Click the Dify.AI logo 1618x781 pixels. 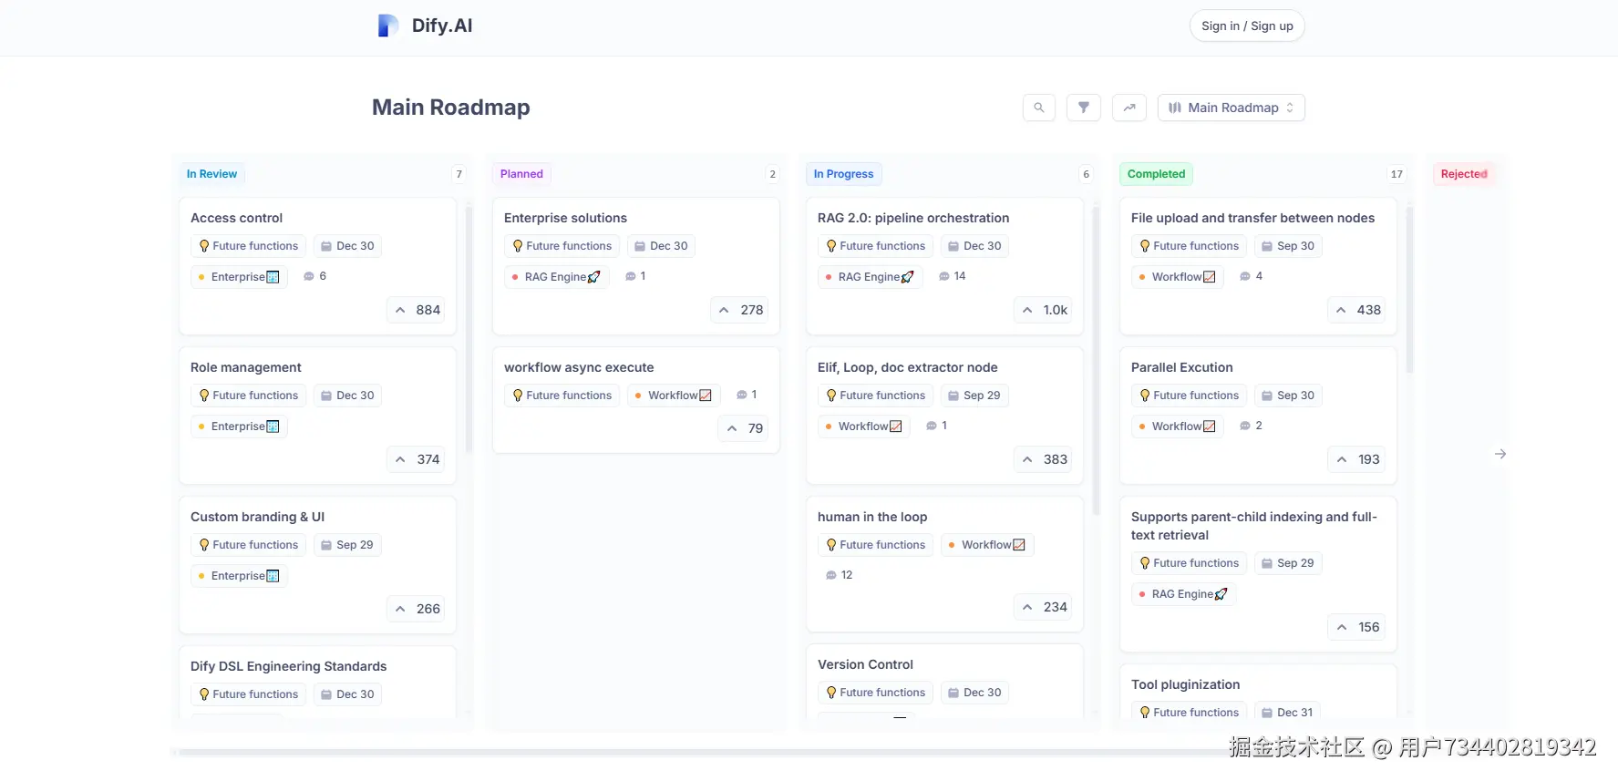coord(425,26)
